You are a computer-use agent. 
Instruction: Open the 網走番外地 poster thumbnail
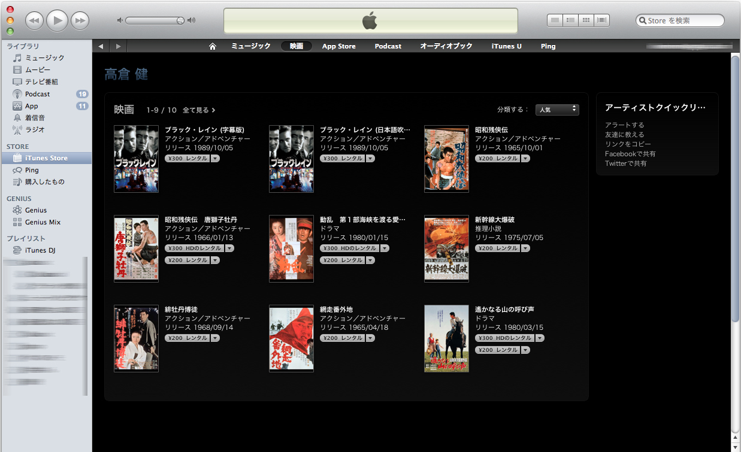(291, 338)
